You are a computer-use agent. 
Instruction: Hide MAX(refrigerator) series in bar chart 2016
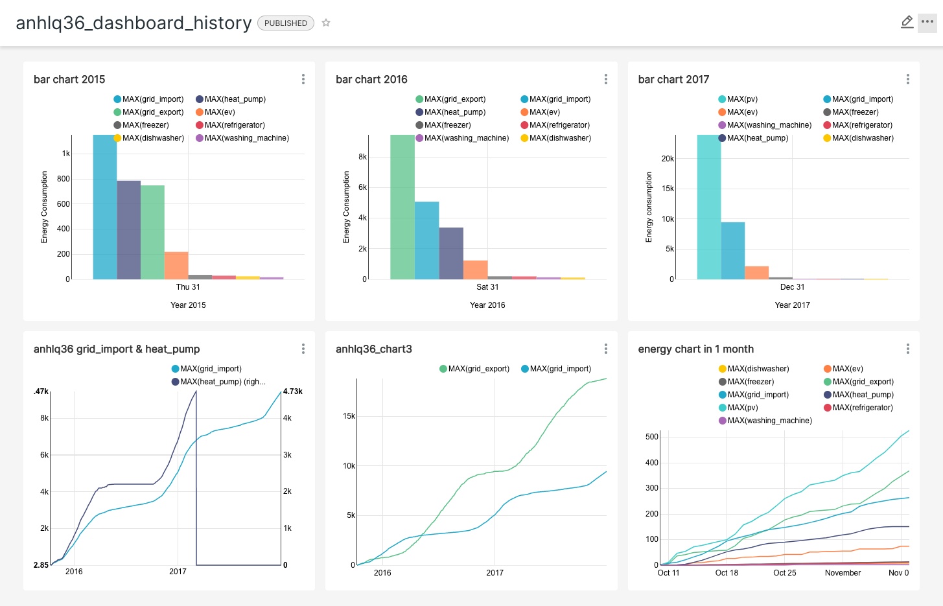pyautogui.click(x=555, y=125)
